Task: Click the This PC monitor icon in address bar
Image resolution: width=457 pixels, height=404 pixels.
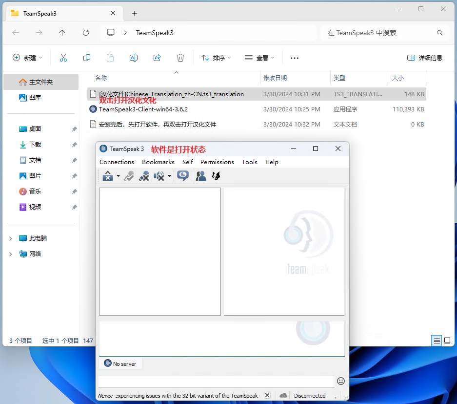Action: 110,33
